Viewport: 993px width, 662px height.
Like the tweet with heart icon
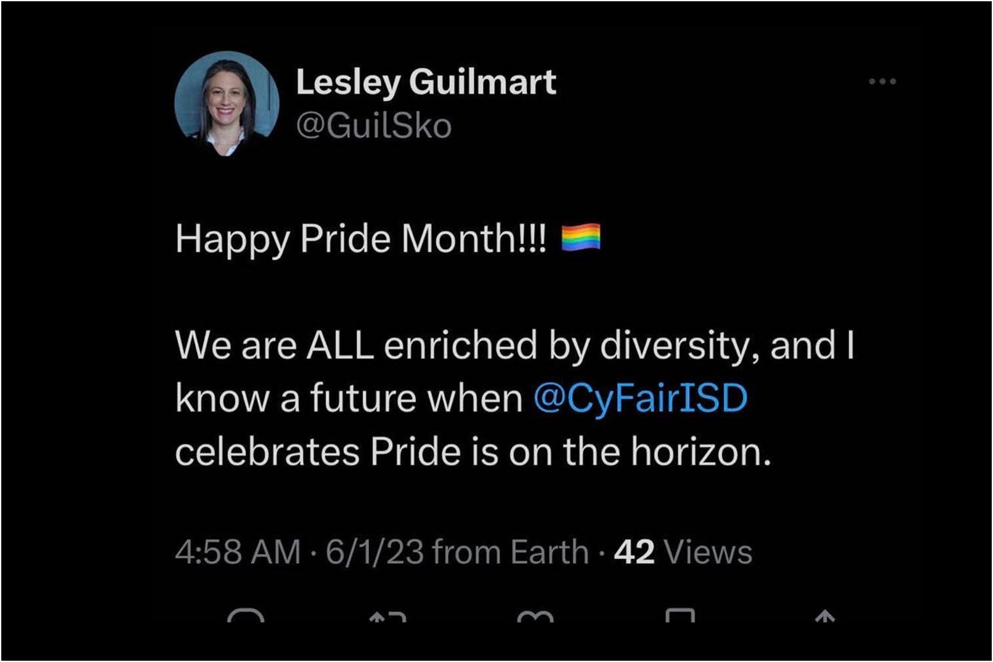point(535,617)
